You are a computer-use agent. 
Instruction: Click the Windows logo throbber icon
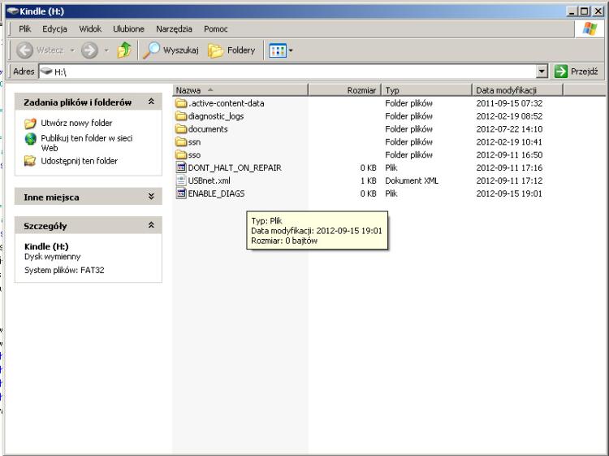click(590, 28)
